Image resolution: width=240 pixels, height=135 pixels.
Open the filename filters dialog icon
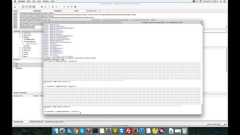click(x=64, y=7)
